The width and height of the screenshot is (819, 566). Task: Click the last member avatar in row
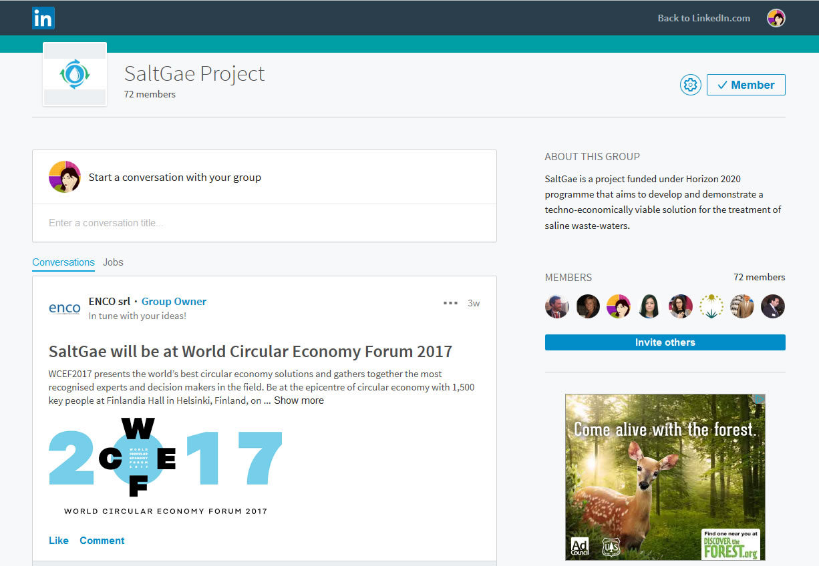773,306
